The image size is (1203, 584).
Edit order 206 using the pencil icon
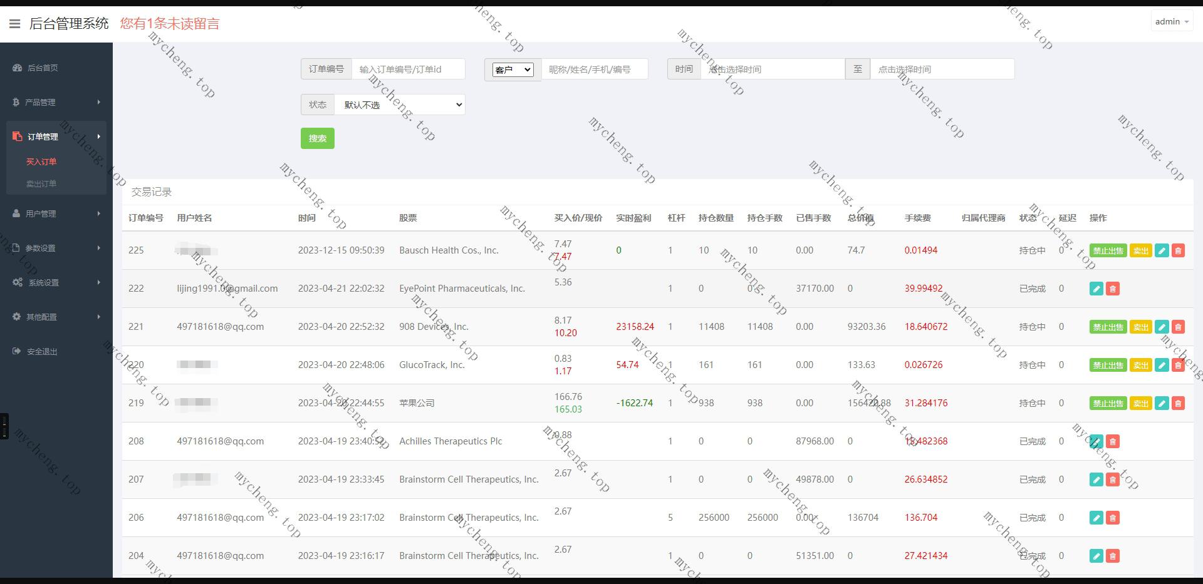(x=1096, y=518)
